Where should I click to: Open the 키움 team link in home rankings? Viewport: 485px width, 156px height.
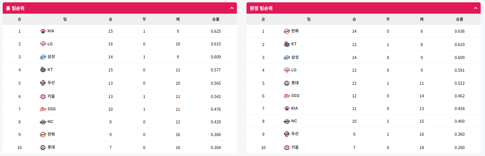click(51, 96)
